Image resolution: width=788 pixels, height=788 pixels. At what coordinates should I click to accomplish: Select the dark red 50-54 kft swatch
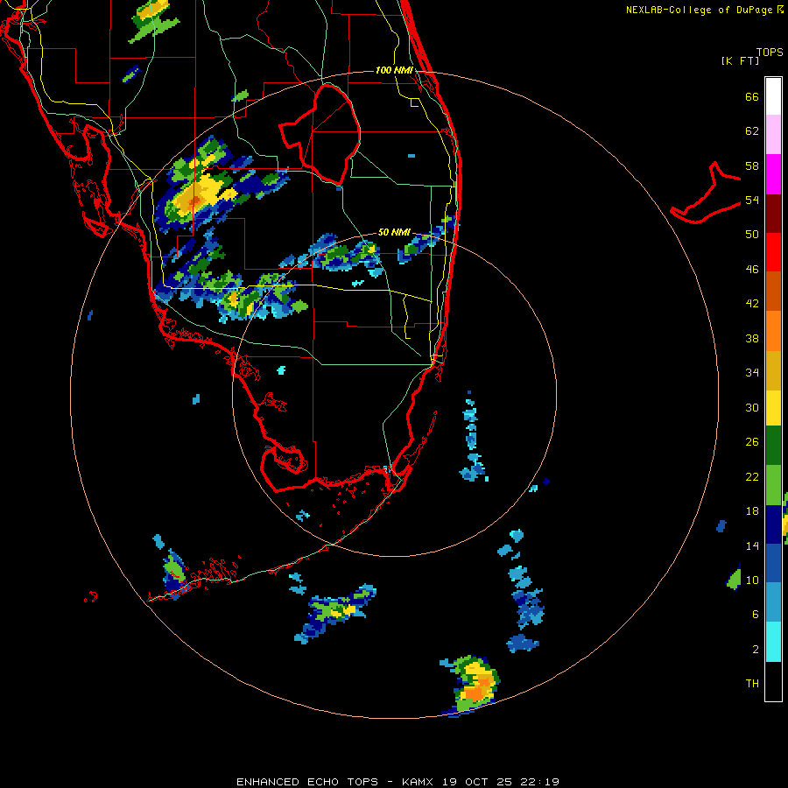click(773, 214)
